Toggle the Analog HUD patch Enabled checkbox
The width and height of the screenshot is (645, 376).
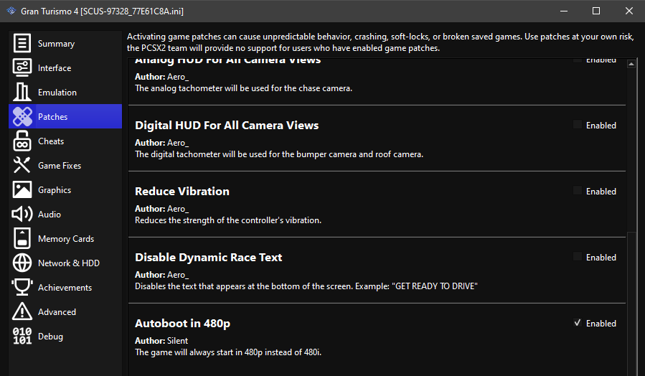click(578, 60)
